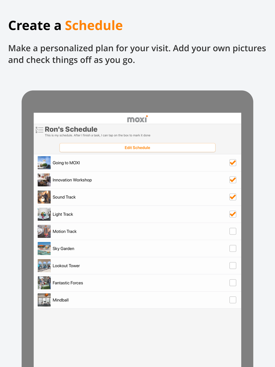Tick the Lookout Tower checkbox
275x367 pixels.
coord(233,265)
